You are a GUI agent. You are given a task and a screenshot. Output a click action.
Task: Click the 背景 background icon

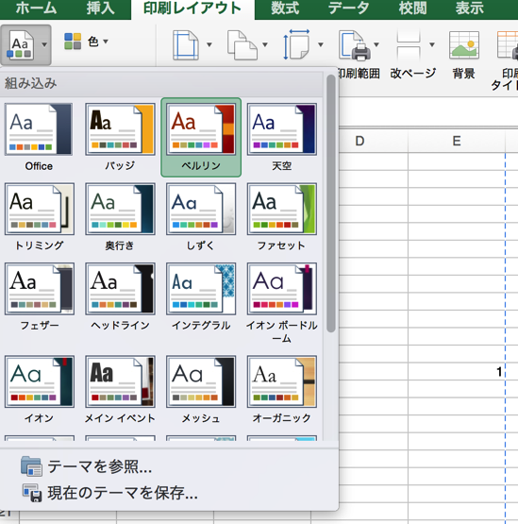click(x=464, y=44)
